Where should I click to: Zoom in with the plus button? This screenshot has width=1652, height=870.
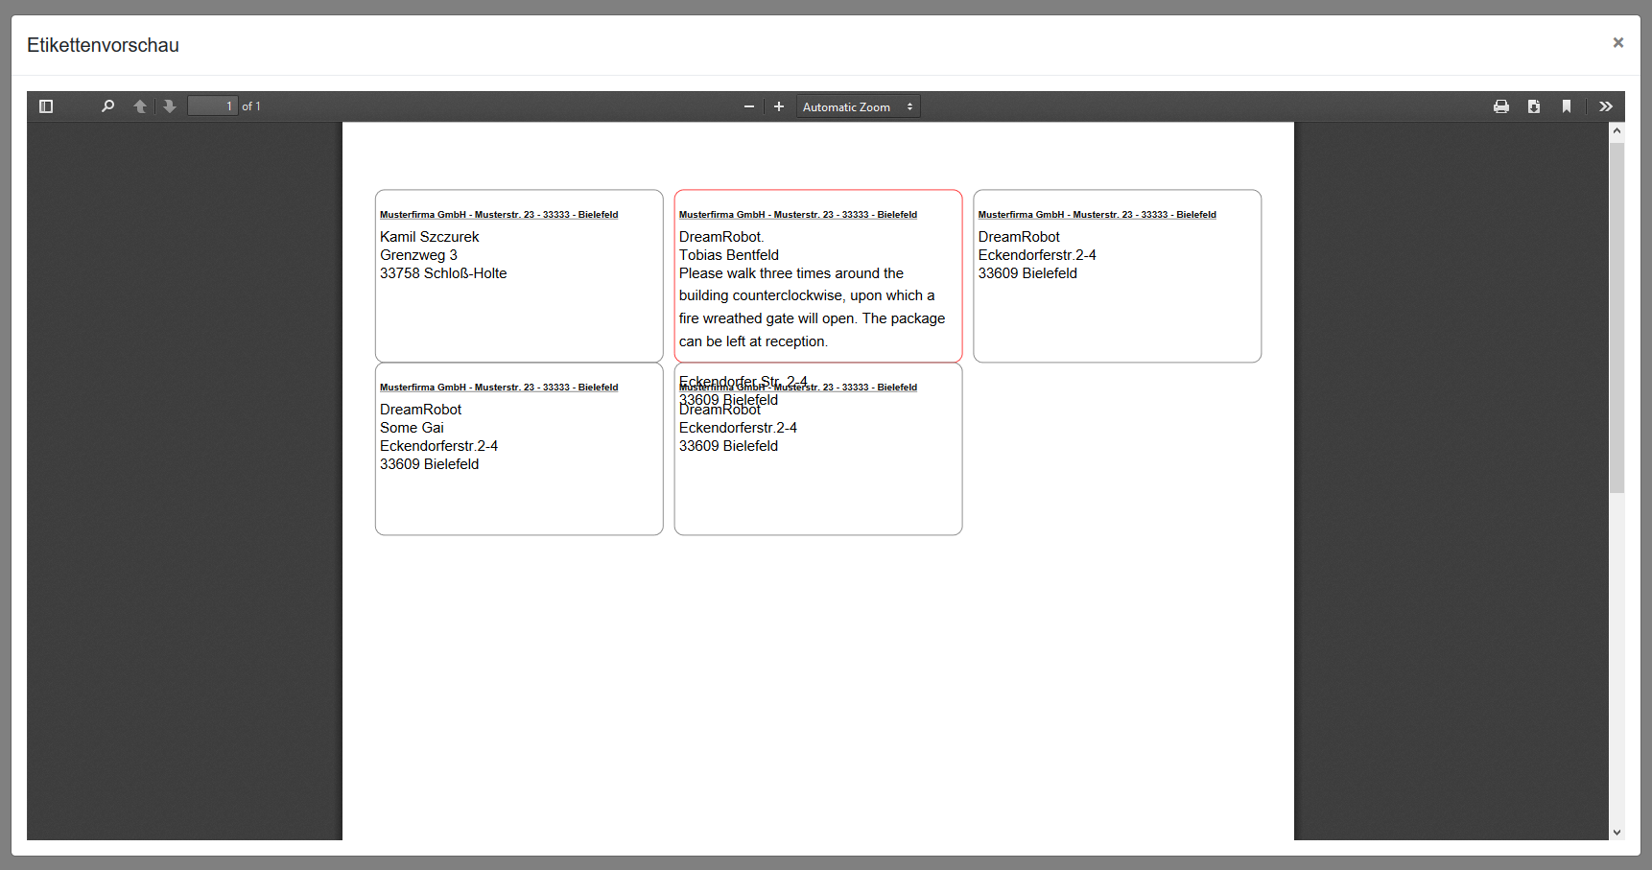tap(779, 106)
